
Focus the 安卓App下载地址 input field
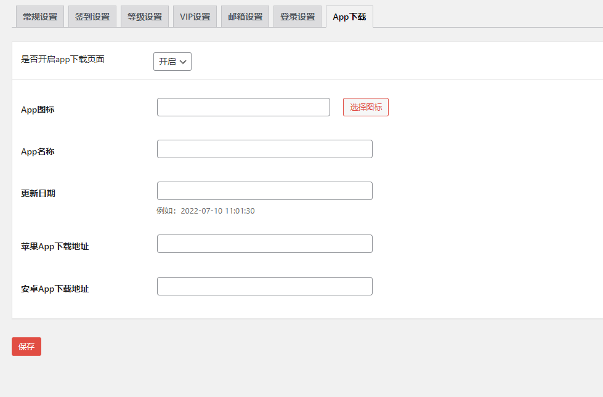click(265, 286)
